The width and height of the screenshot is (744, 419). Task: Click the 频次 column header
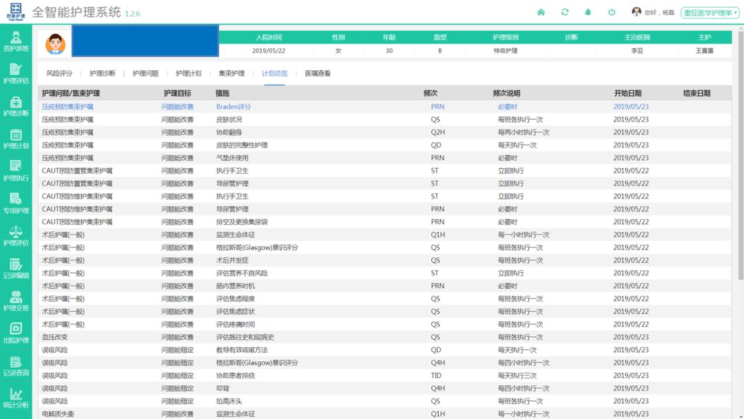(431, 93)
